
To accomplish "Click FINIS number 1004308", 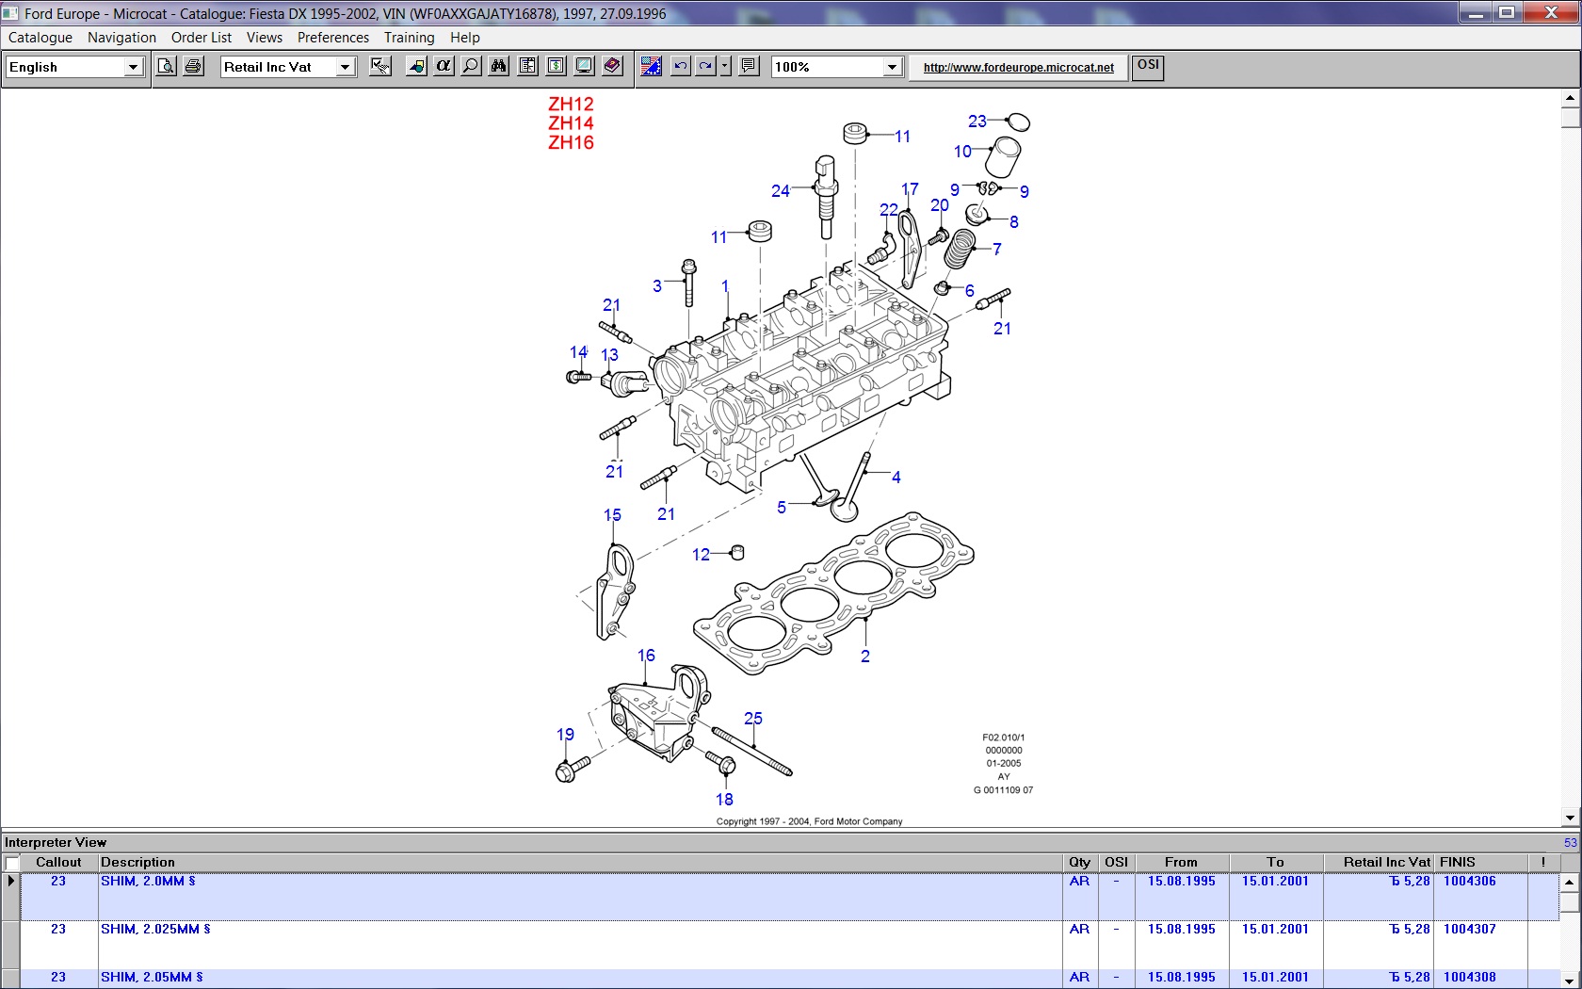I will (1469, 978).
